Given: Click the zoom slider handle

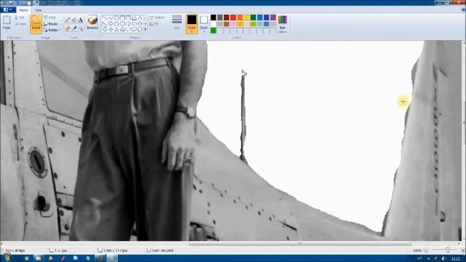Looking at the screenshot, I should [x=447, y=250].
